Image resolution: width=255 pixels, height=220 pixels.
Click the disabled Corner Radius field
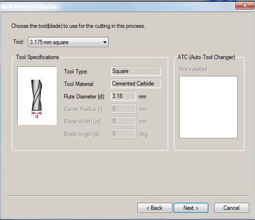(123, 109)
